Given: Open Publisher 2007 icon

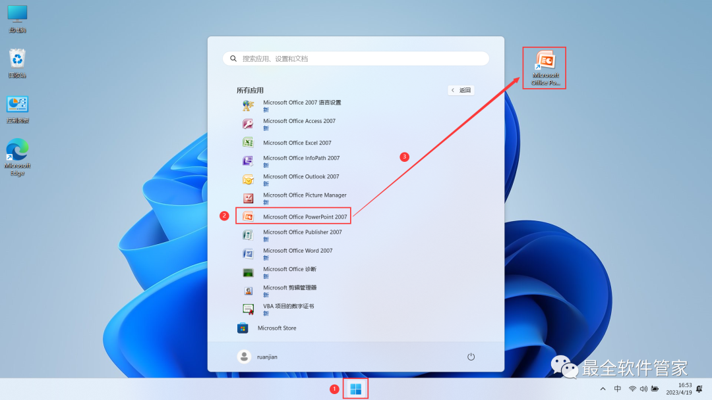Looking at the screenshot, I should (x=248, y=235).
